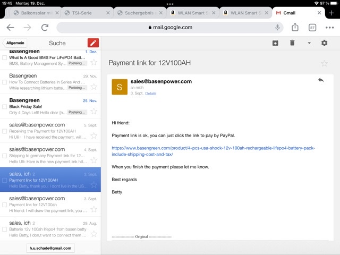Star the How To Connect Batteries email
The width and height of the screenshot is (340, 255).
[x=94, y=87]
